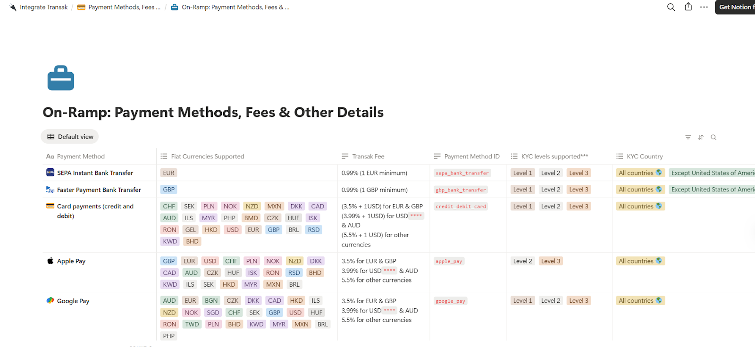Viewport: 755px width, 347px height.
Task: Click the blue briefcase page icon
Action: pos(61,78)
